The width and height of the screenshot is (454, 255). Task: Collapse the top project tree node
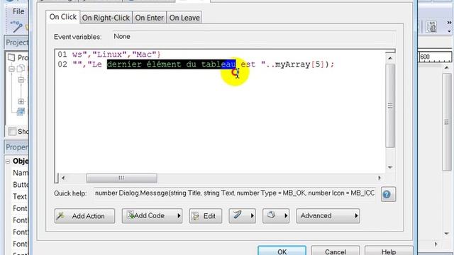tap(11, 69)
